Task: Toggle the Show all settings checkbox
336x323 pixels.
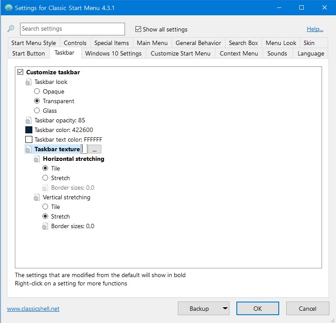Action: (x=138, y=29)
